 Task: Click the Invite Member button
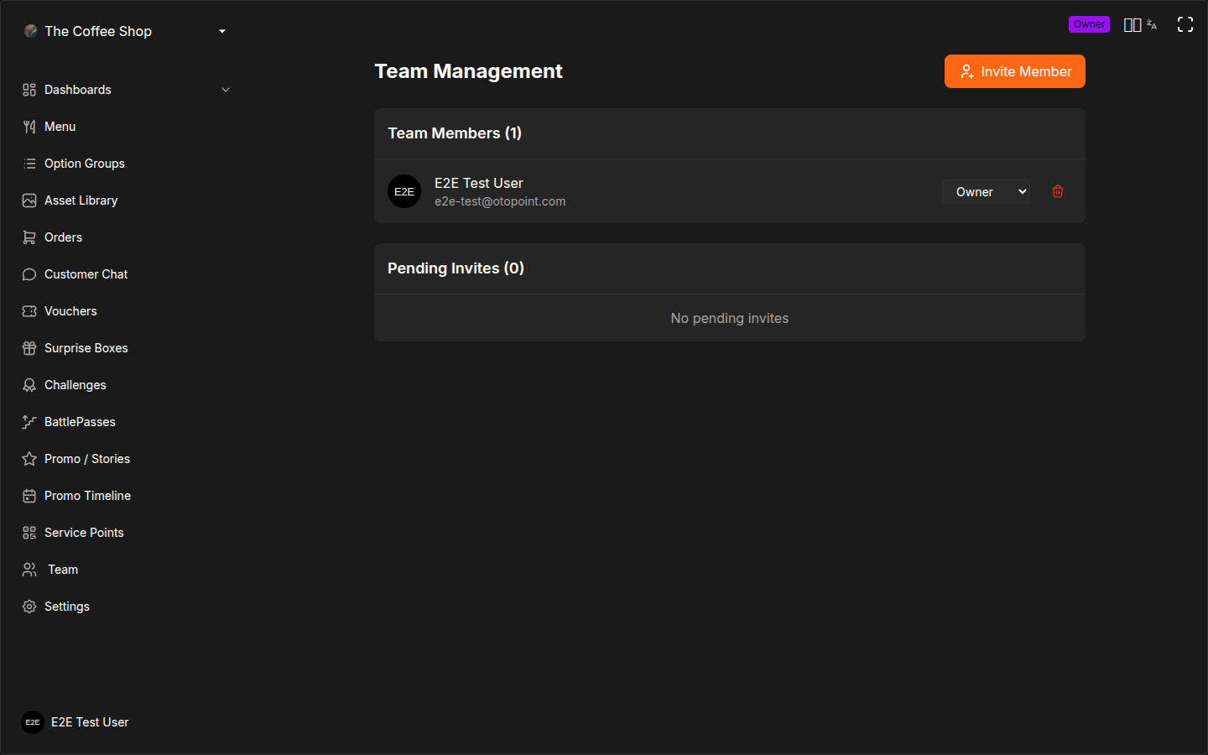(x=1014, y=71)
